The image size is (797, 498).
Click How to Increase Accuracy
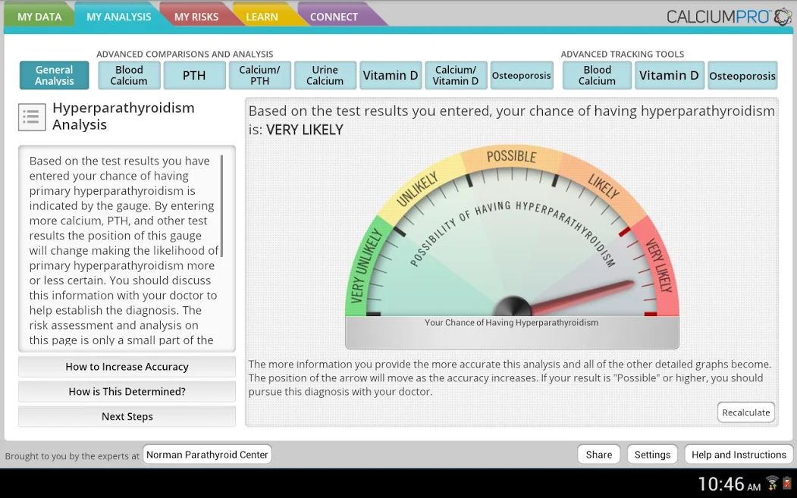pos(127,367)
